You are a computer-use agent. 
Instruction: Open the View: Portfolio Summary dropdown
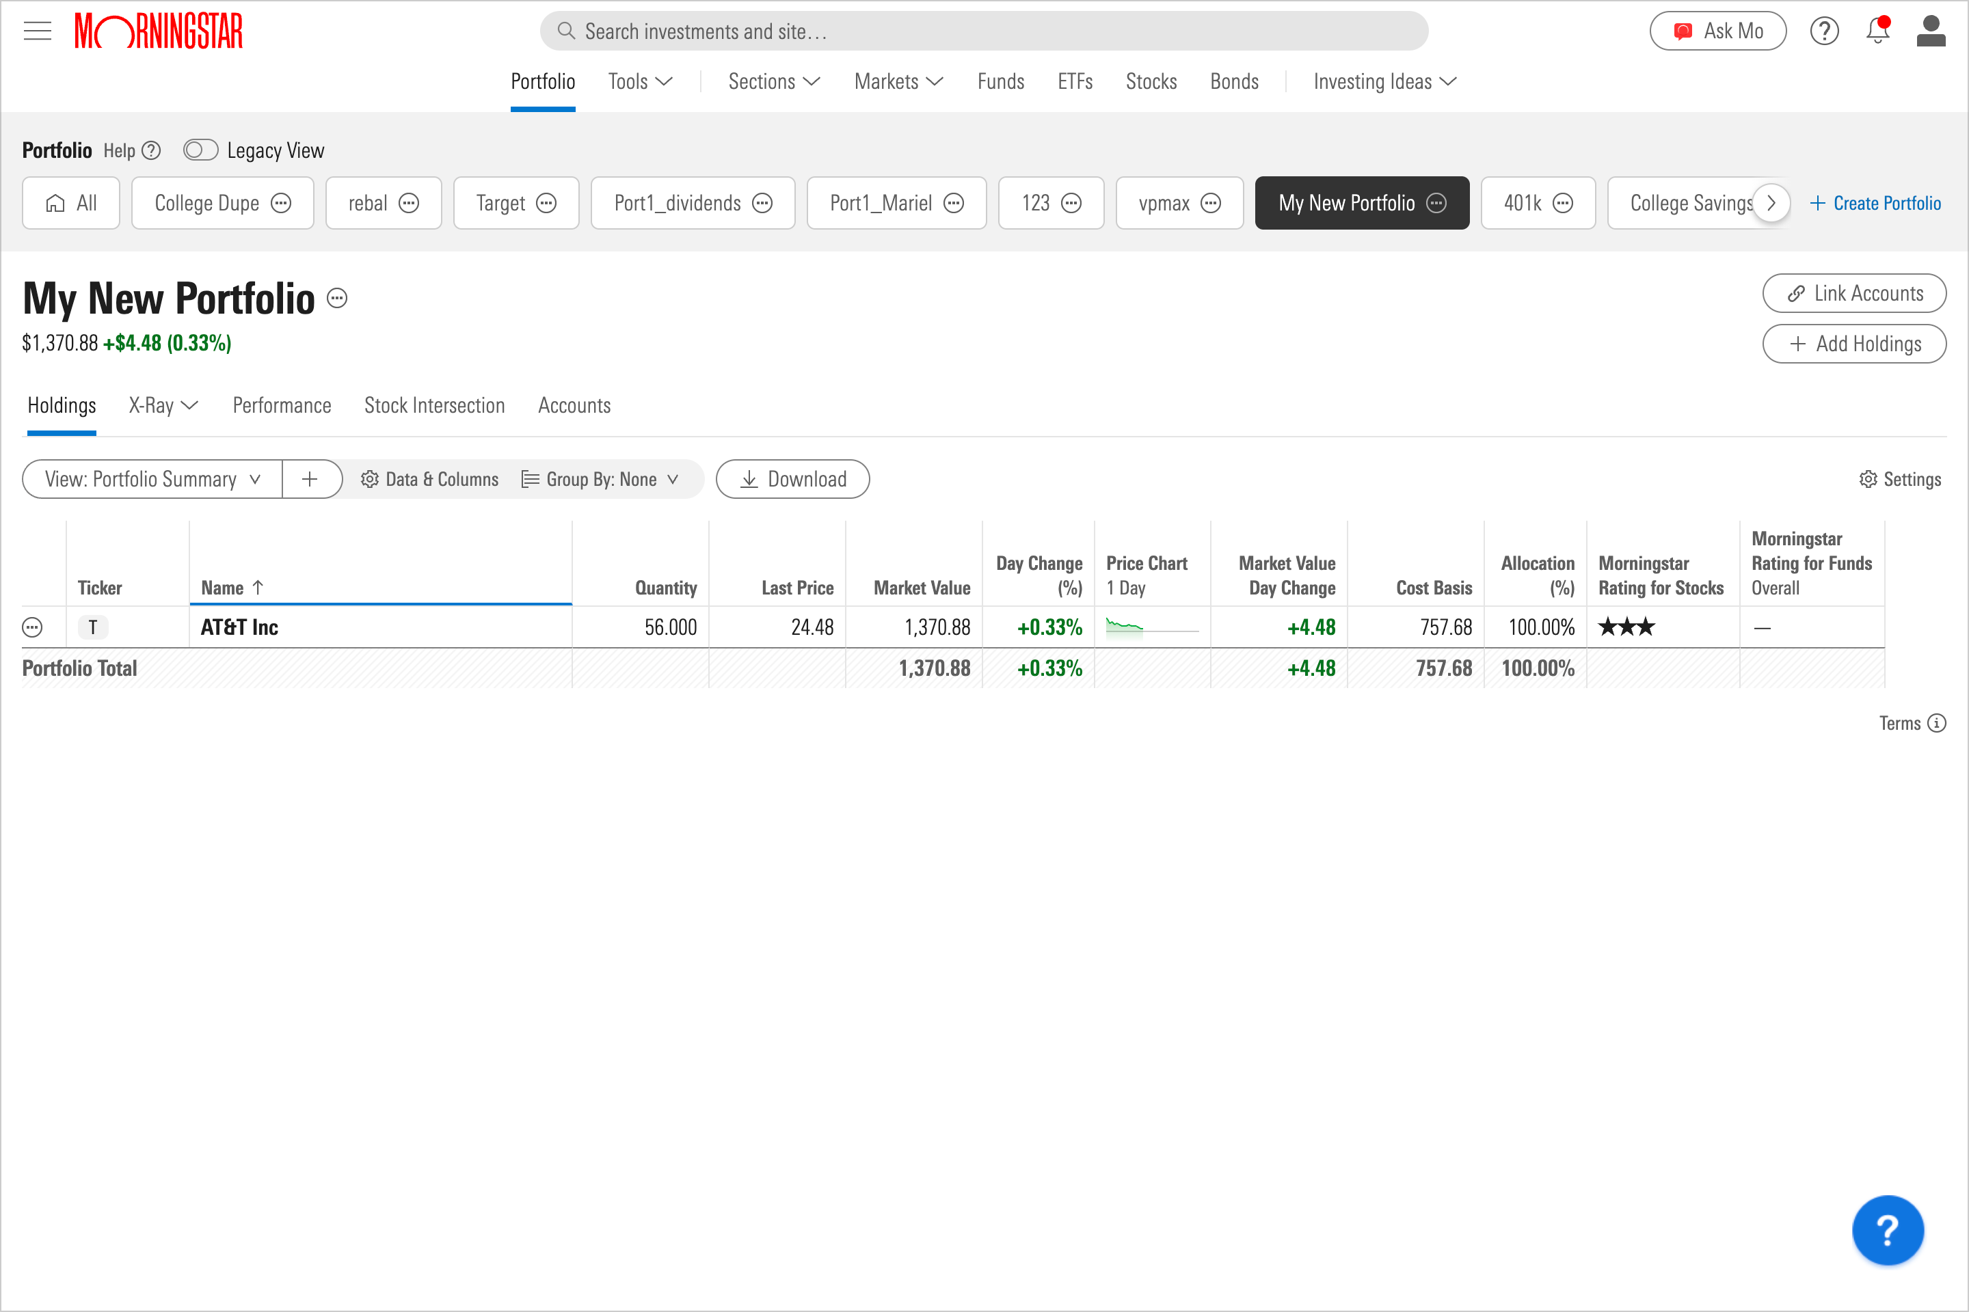click(152, 480)
